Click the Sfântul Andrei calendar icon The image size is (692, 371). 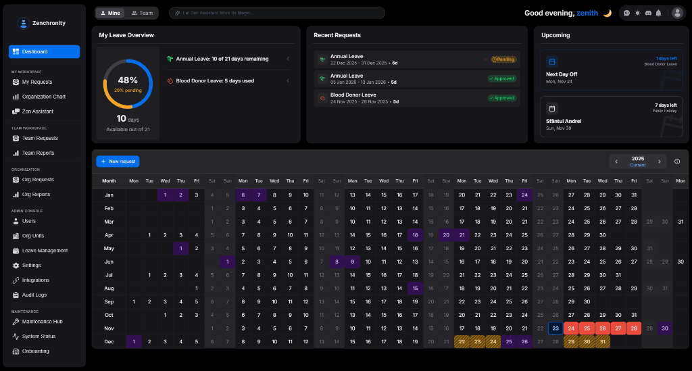tap(552, 108)
